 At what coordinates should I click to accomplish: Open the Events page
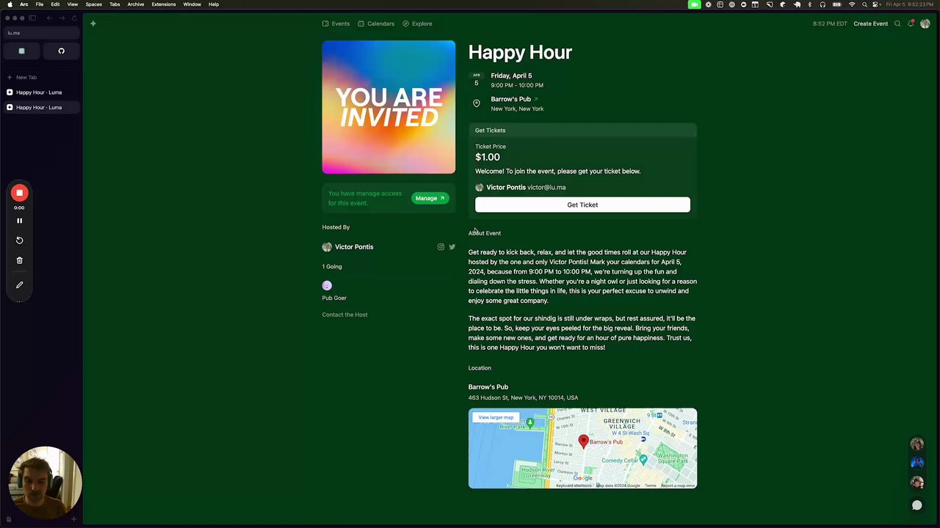pos(336,23)
